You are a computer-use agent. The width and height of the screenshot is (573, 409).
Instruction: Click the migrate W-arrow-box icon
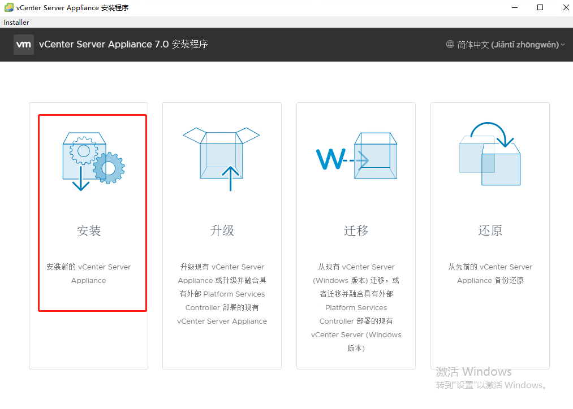tap(357, 156)
